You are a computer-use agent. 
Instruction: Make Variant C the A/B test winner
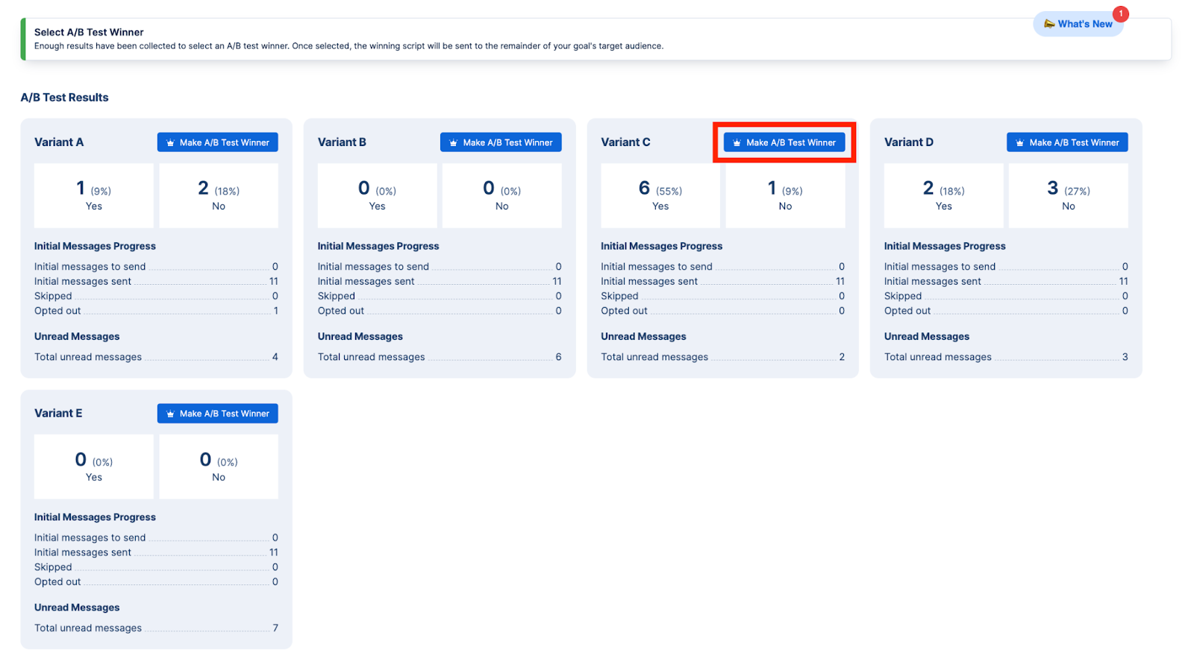[x=784, y=142]
